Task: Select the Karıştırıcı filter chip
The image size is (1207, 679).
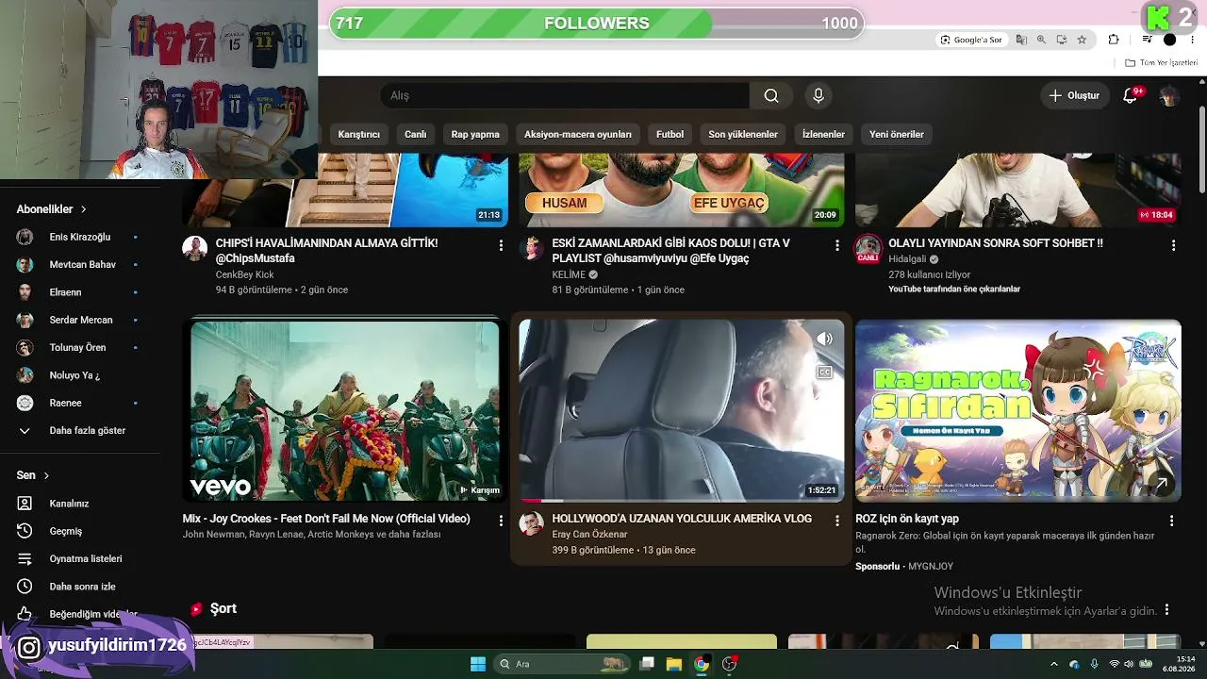Action: pyautogui.click(x=358, y=134)
